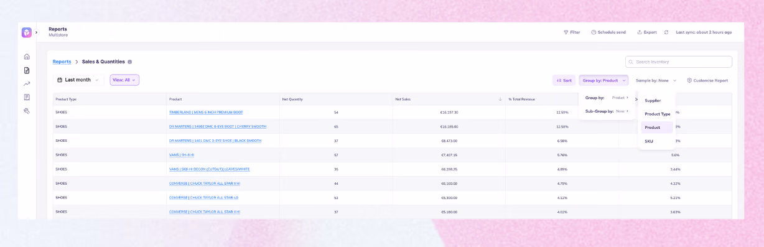
Task: Select SKU in the group-by list
Action: coord(649,141)
